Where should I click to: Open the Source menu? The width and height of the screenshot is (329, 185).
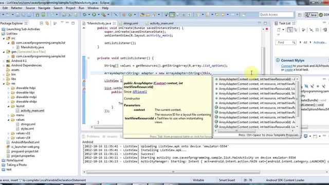pyautogui.click(x=30, y=8)
